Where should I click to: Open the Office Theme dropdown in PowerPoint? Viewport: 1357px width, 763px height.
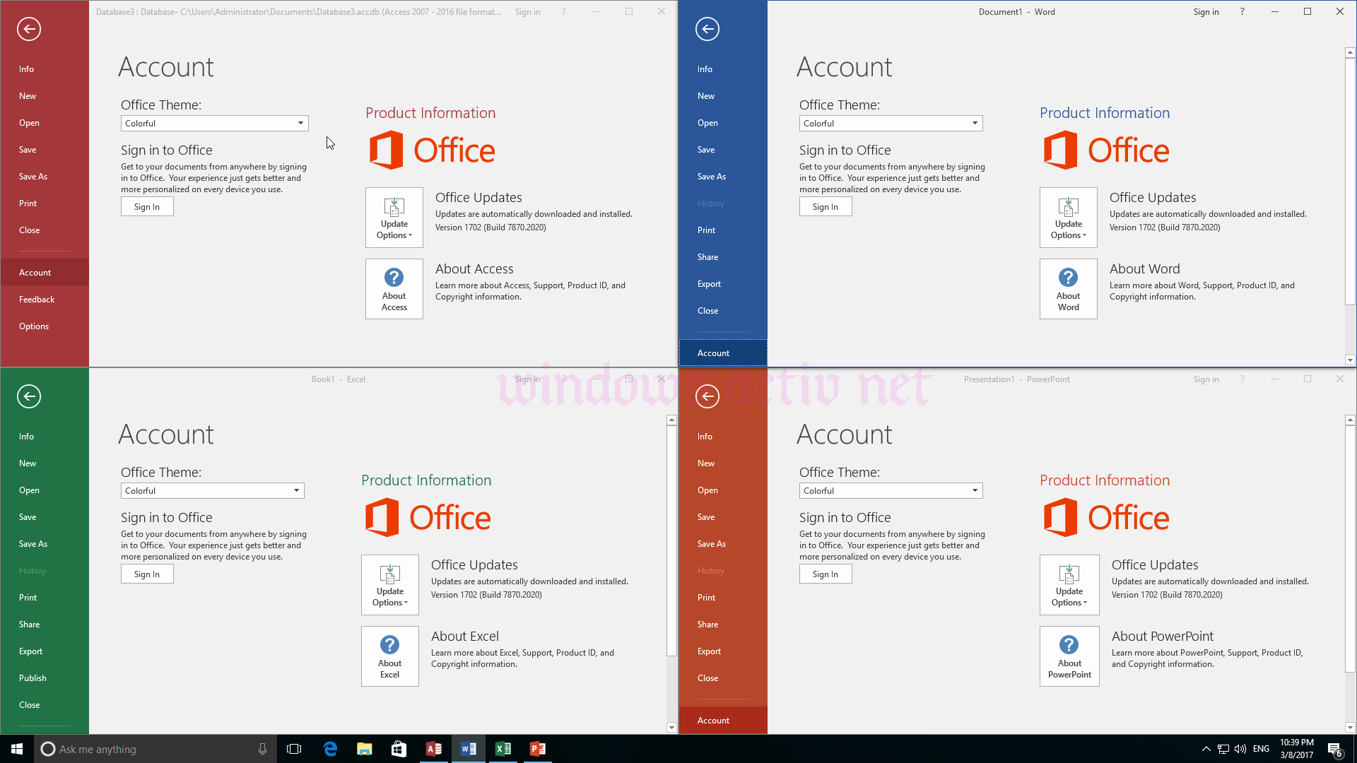pos(975,490)
